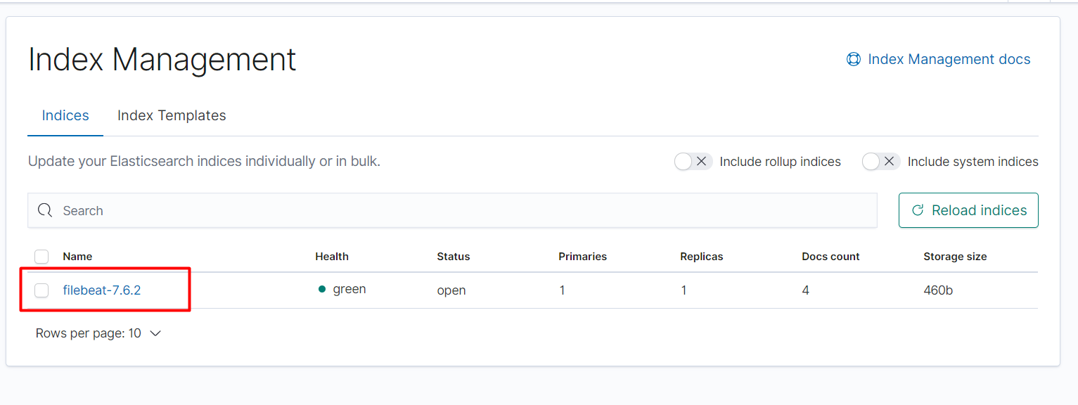
Task: Enable Include system indices switch
Action: point(880,162)
